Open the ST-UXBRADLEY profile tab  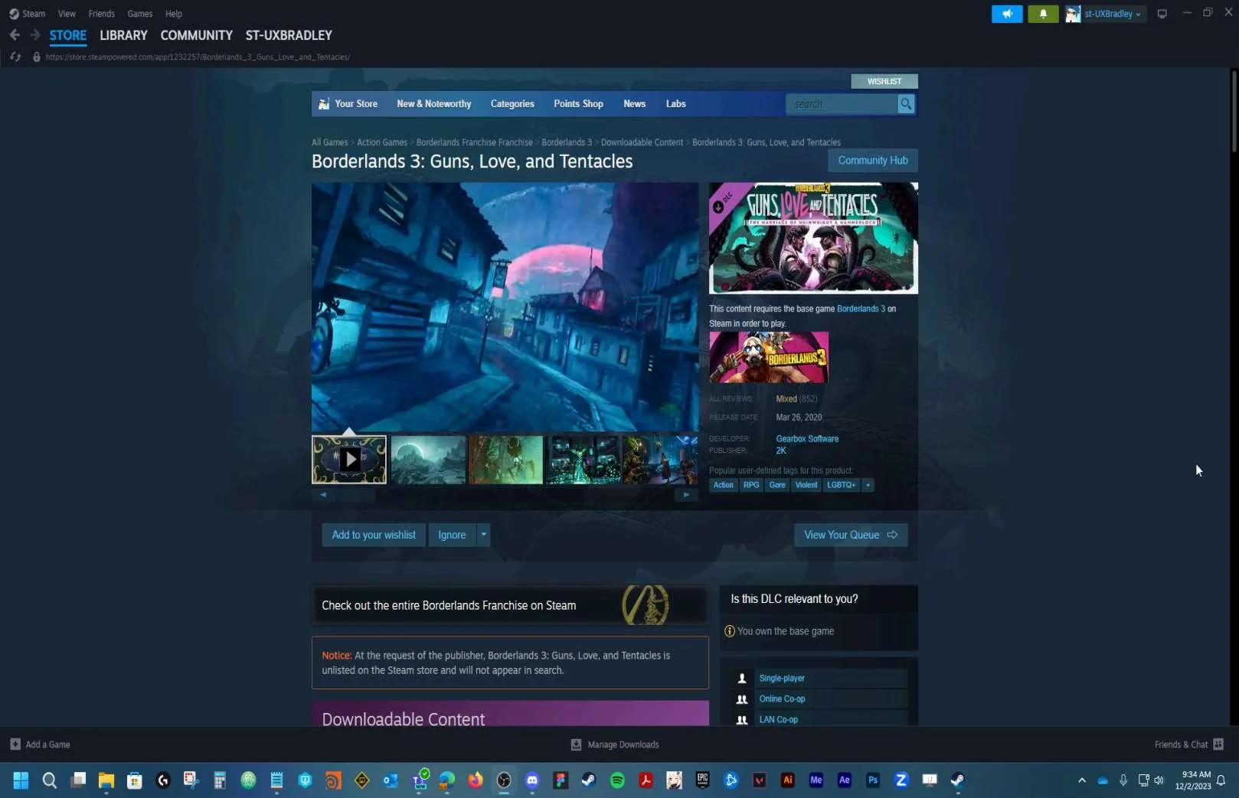point(289,35)
